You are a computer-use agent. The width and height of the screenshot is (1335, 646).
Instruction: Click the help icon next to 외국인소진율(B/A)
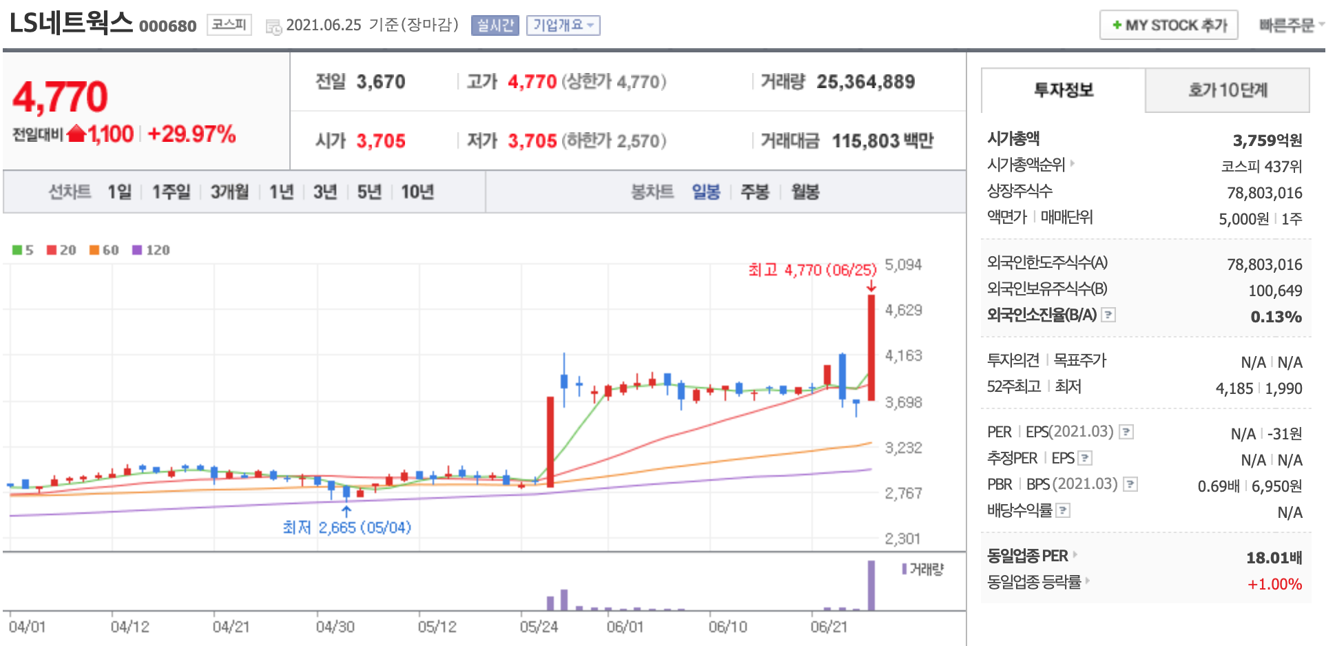[x=1108, y=315]
